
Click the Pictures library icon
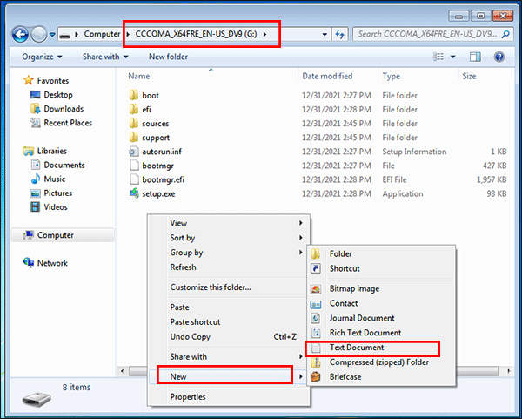(x=36, y=193)
